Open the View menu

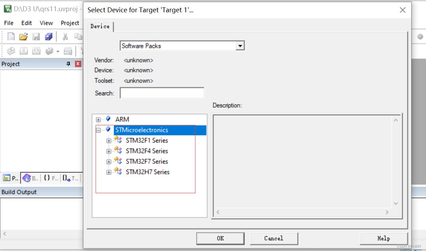46,23
